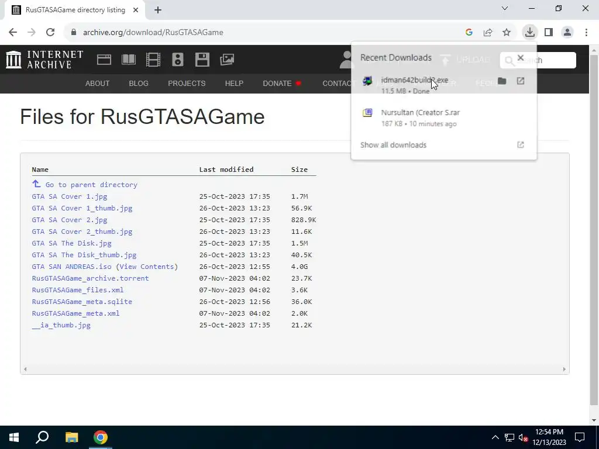This screenshot has height=449, width=599.
Task: Open idman642build2.exe from downloads popup
Action: coord(415,80)
